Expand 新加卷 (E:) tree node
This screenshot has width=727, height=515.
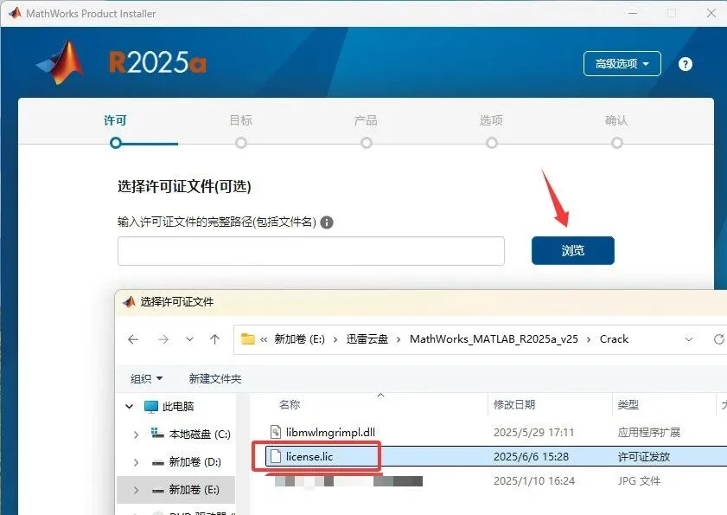pos(136,490)
